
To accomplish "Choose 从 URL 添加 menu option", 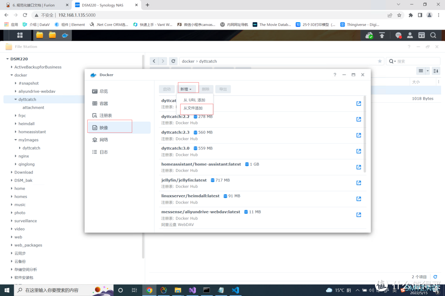I will (194, 100).
